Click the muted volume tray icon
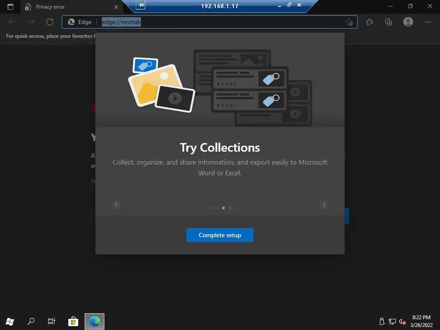Image resolution: width=440 pixels, height=330 pixels. (x=402, y=321)
